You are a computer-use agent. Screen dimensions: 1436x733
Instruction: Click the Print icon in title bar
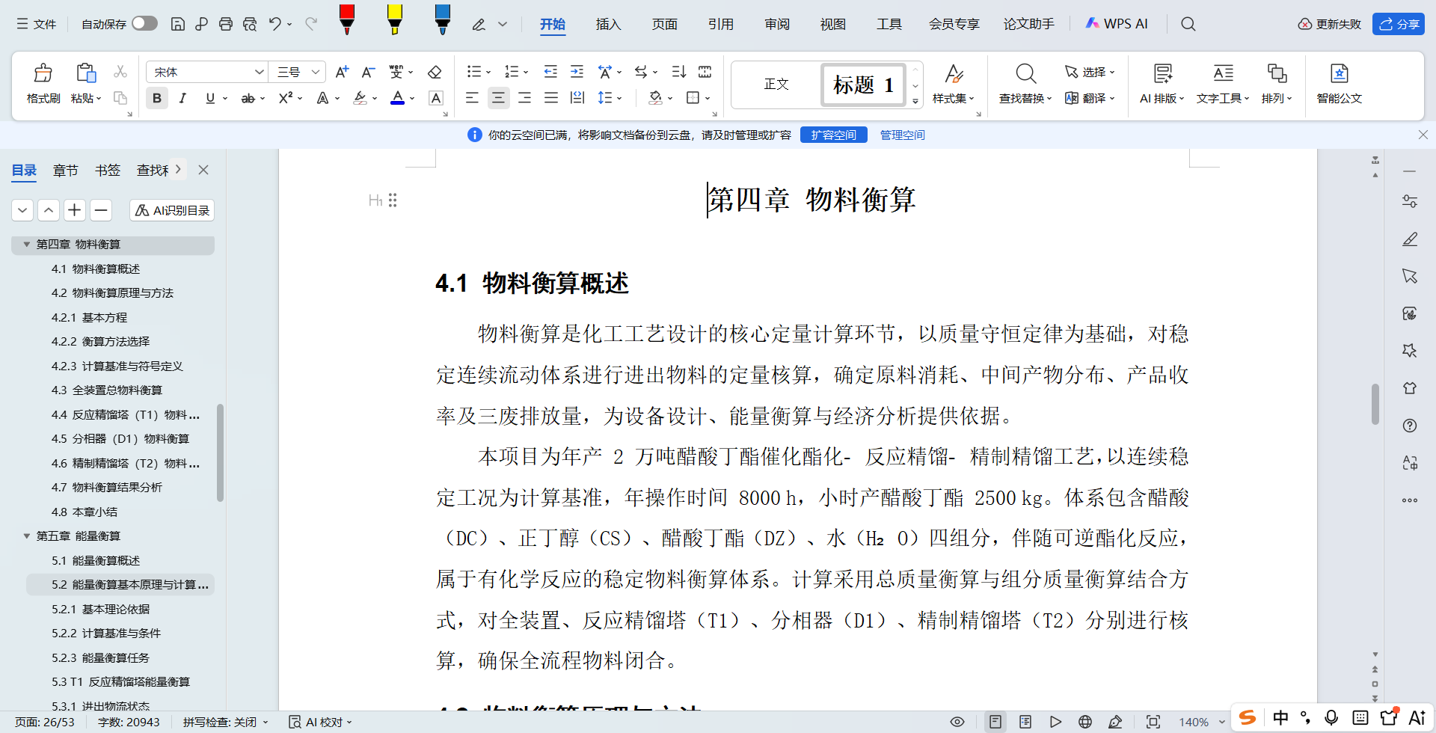tap(225, 24)
